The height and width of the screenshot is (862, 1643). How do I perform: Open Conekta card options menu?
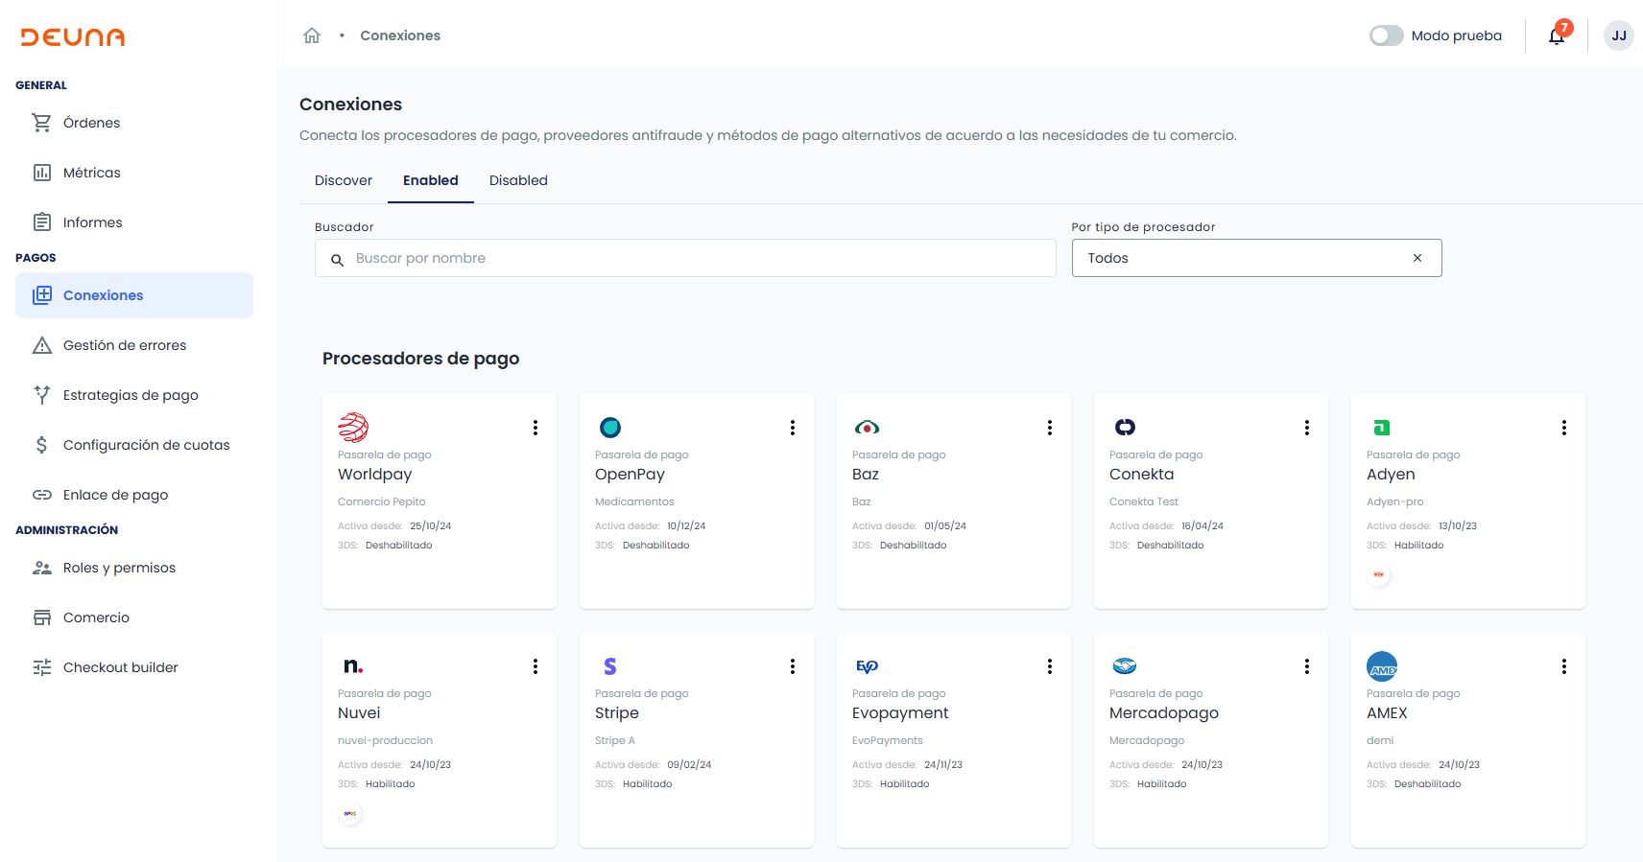pos(1307,428)
